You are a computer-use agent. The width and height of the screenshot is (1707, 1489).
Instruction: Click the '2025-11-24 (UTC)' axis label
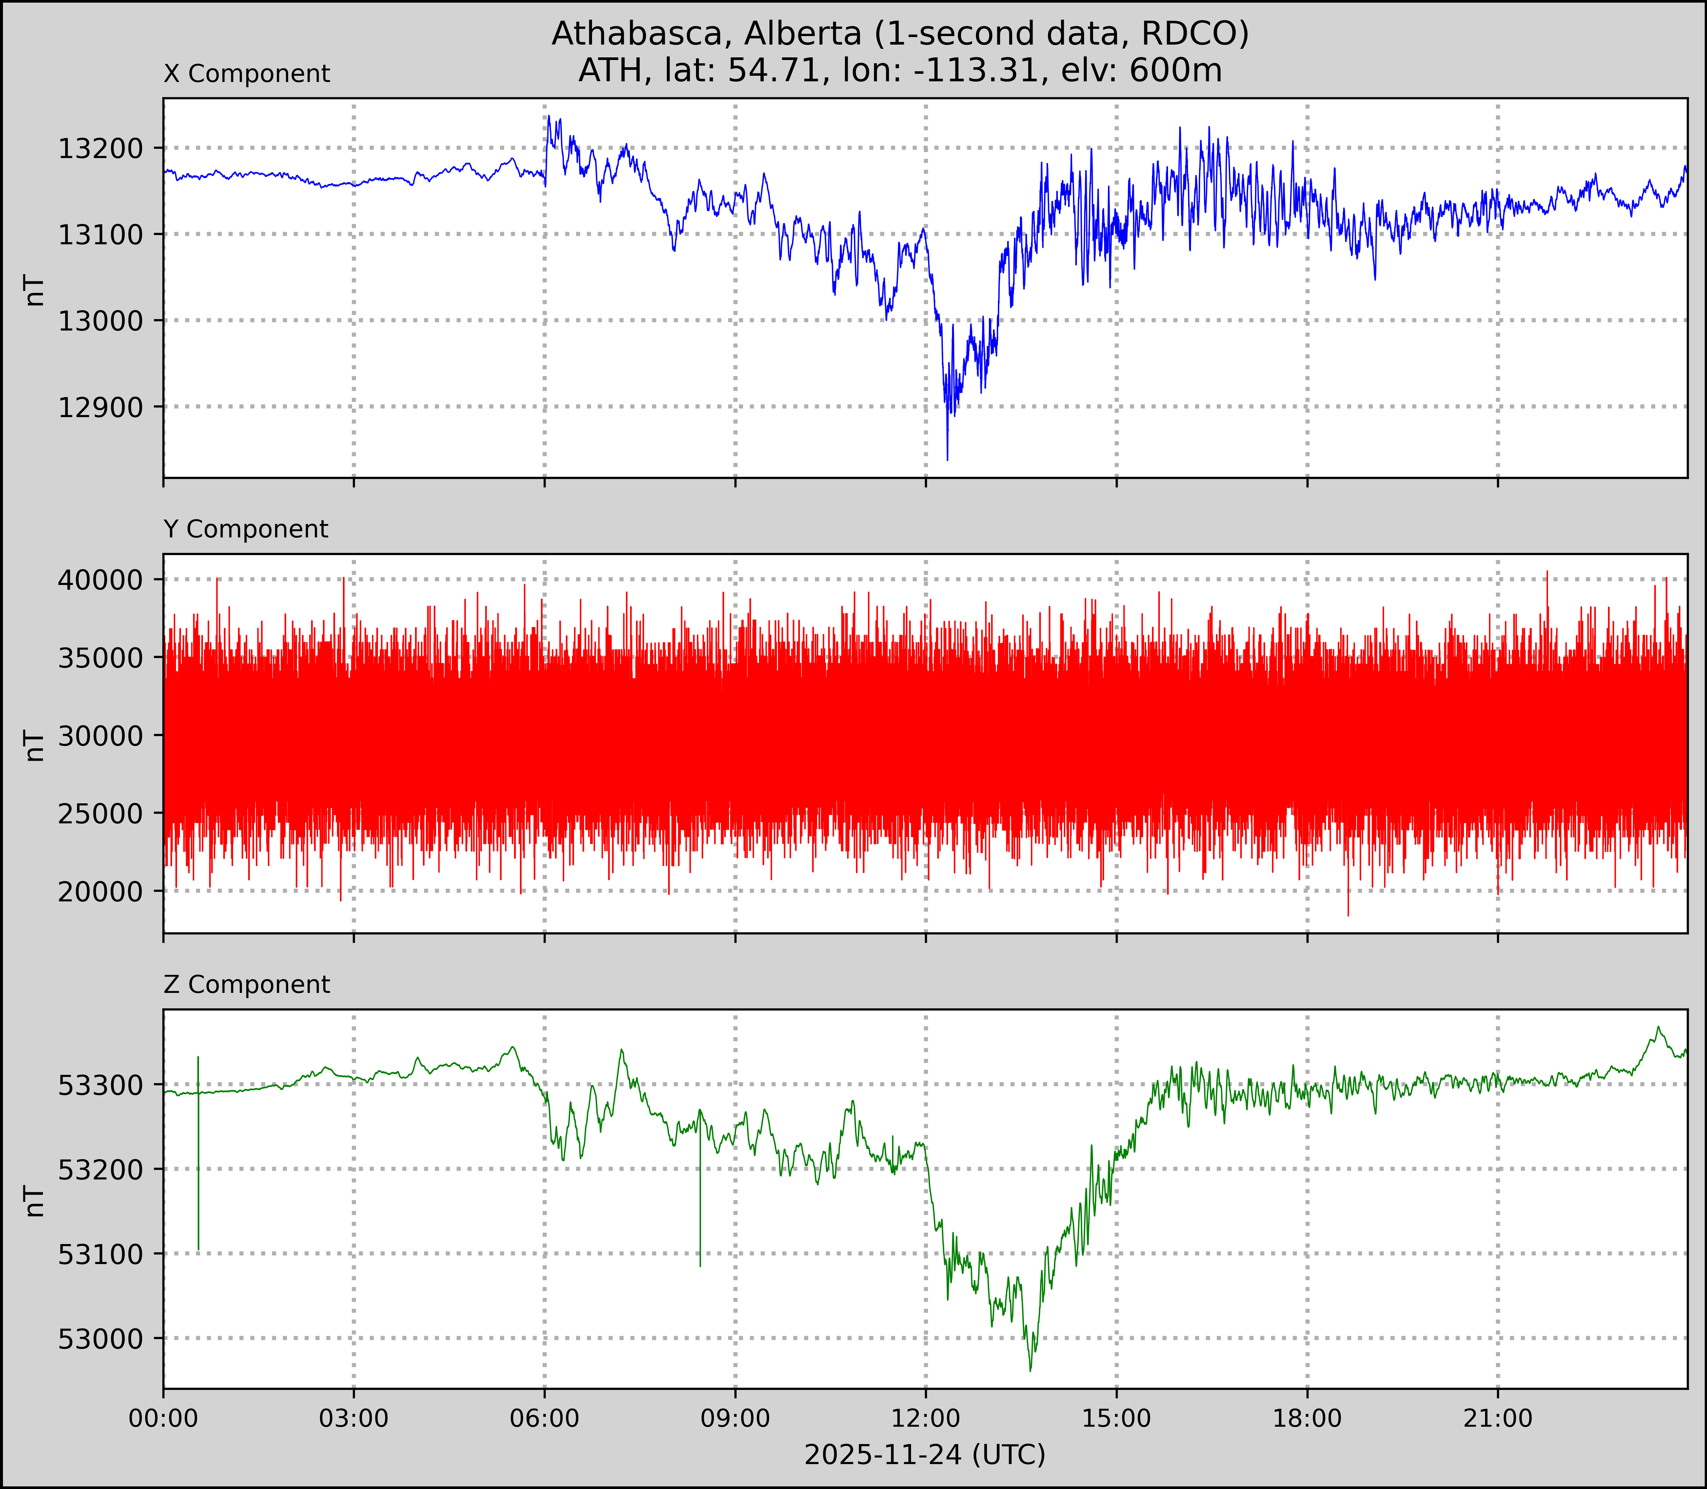[x=924, y=1454]
